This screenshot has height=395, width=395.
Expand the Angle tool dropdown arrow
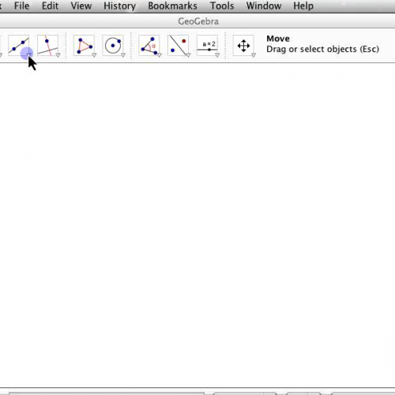[x=160, y=55]
